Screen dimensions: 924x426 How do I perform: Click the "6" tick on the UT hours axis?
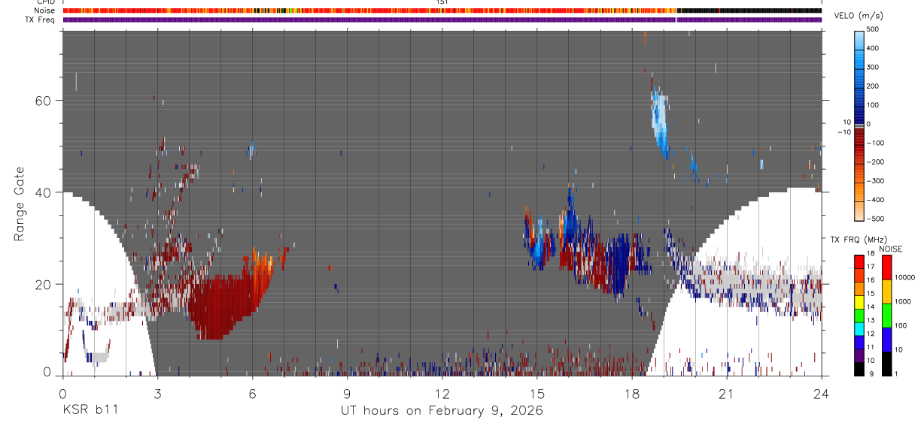(252, 394)
